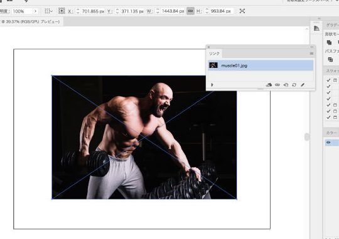Screen dimensions: 339x239
Task: Click the scroll up arrow above the canvas scrollbar
Action: pyautogui.click(x=307, y=29)
